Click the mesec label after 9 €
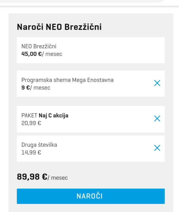179x212 pixels. pos(42,88)
